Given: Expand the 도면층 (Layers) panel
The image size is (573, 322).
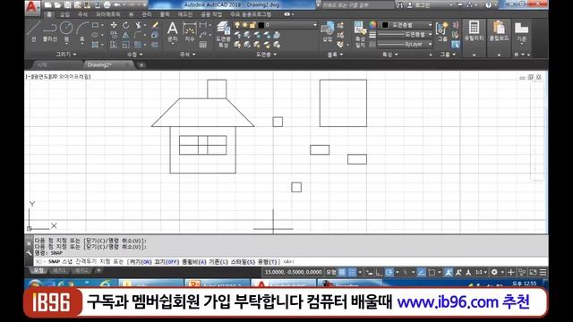Looking at the screenshot, I should tap(266, 54).
